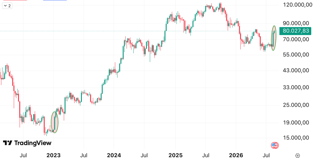Click the blue bar at top edge

(55, 0)
